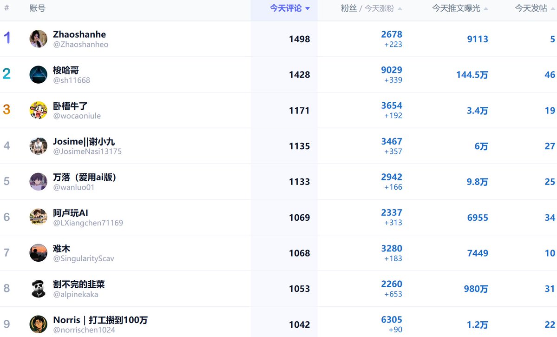Click the 账号 column header
Image resolution: width=557 pixels, height=337 pixels.
[x=37, y=8]
